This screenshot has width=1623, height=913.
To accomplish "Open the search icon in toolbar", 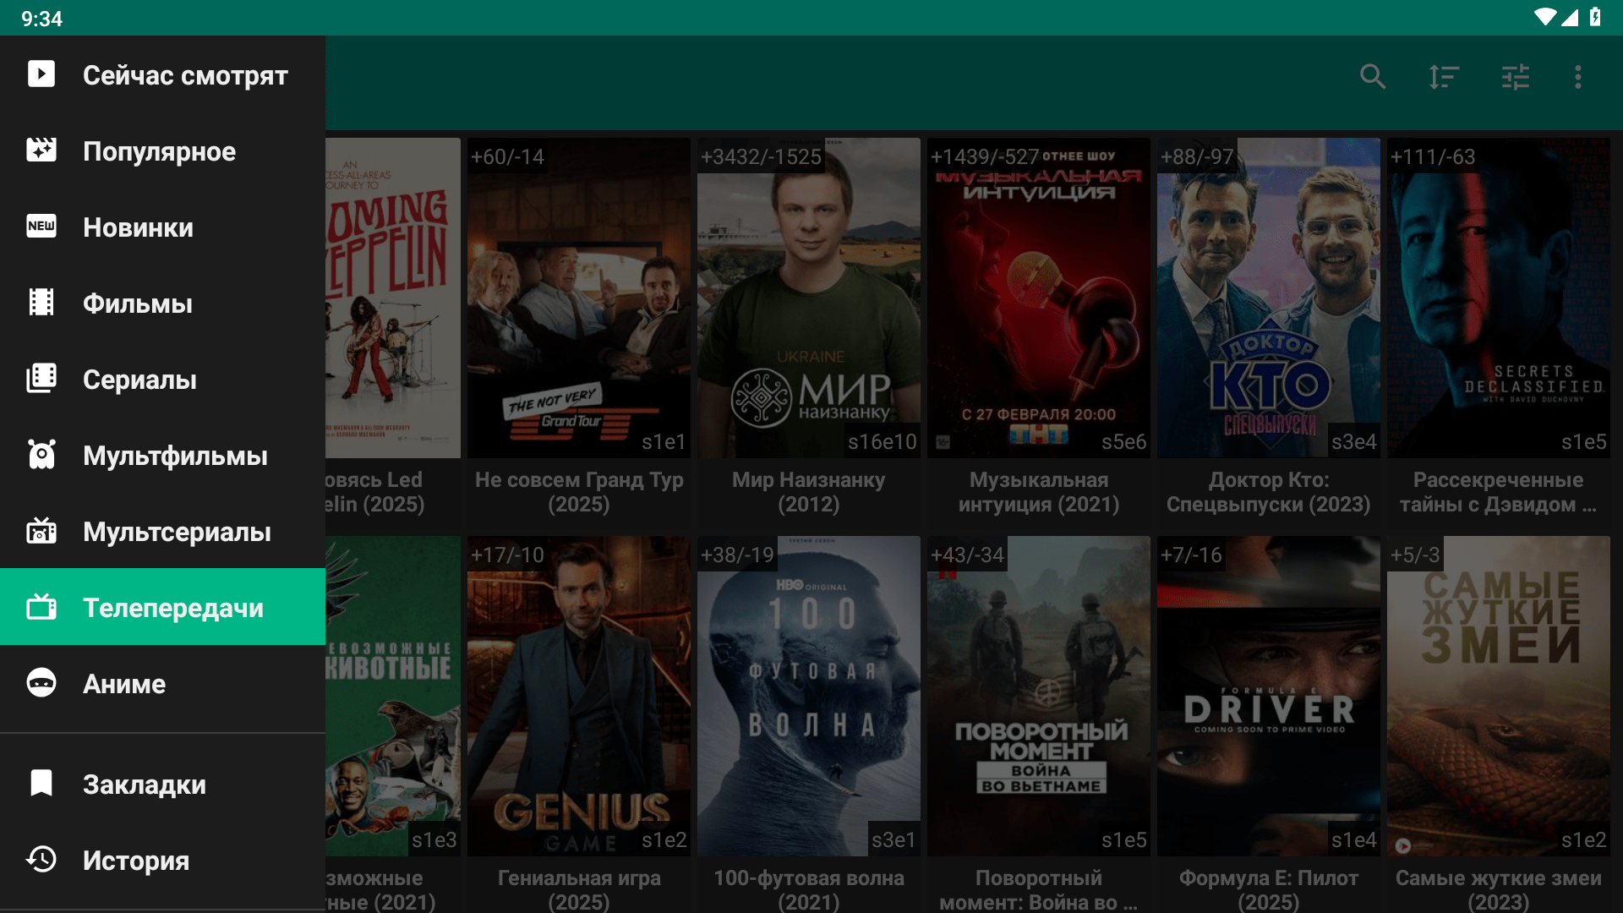I will click(x=1373, y=77).
